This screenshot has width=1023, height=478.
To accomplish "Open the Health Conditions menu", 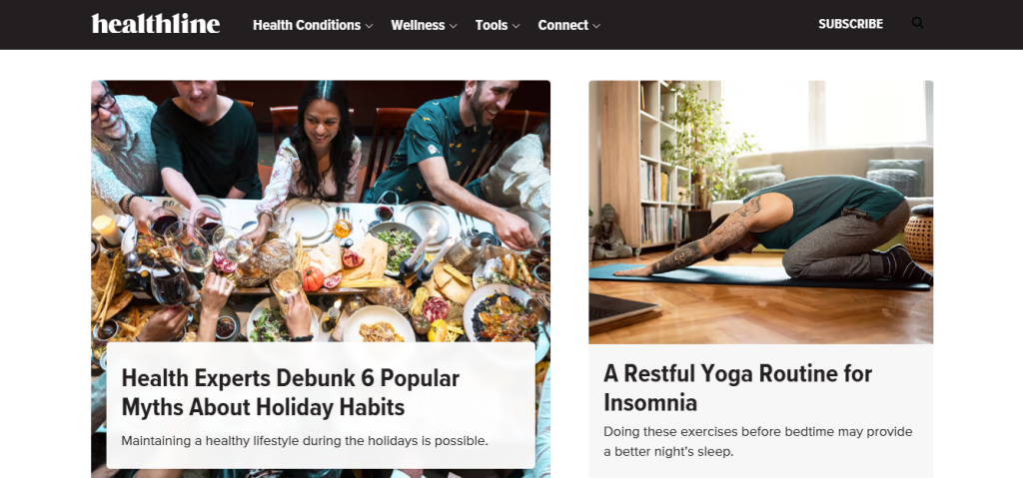I will pyautogui.click(x=307, y=25).
